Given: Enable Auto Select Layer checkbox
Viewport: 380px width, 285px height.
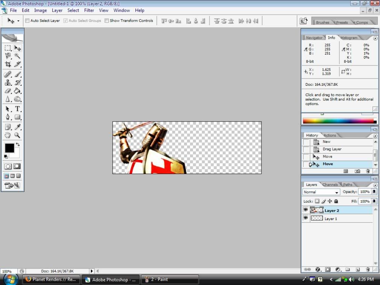Looking at the screenshot, I should tap(27, 21).
